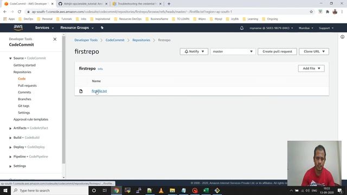The image size is (347, 195).
Task: Open Pull requests in sidebar
Action: (x=27, y=86)
